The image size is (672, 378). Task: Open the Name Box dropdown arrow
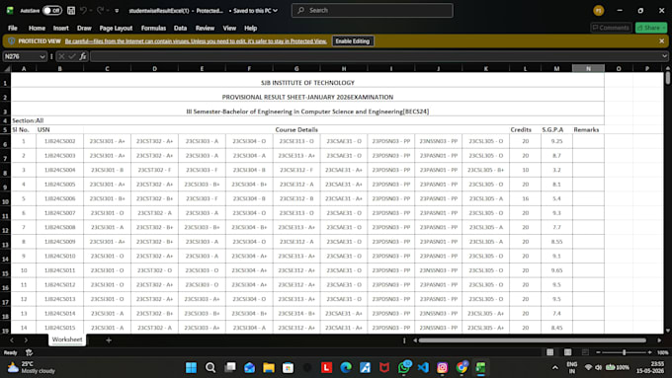[x=42, y=56]
